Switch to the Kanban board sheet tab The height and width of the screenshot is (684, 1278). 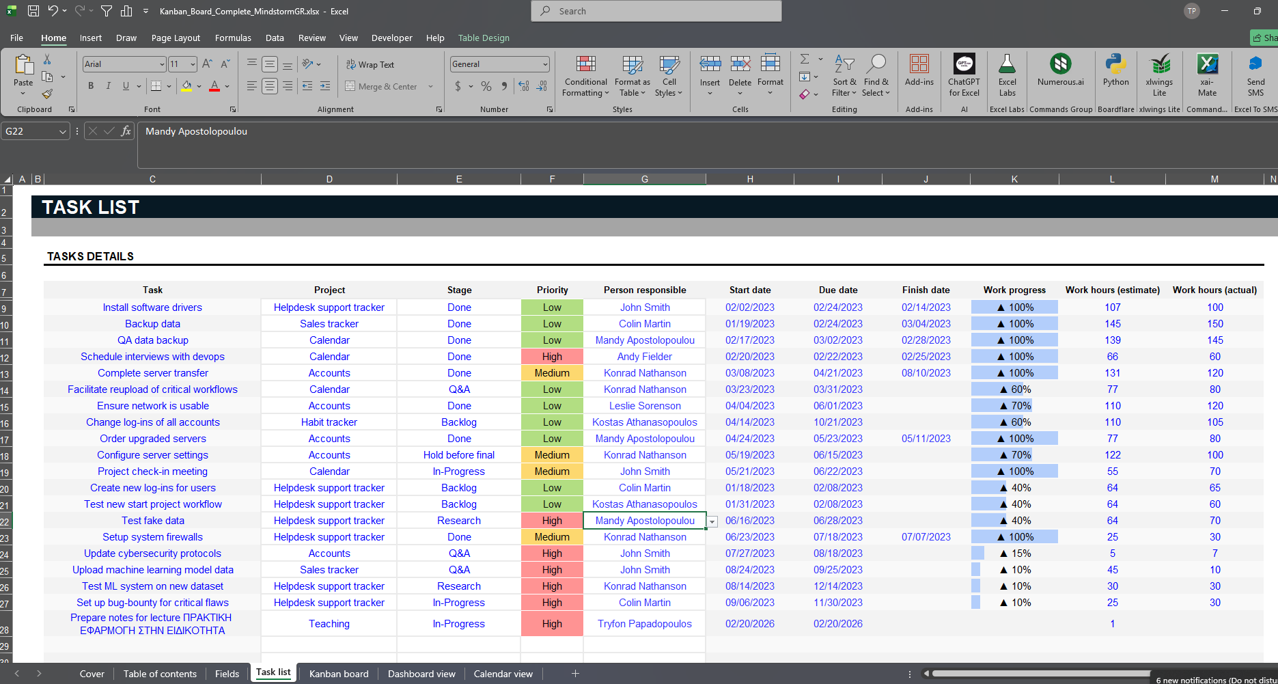338,674
